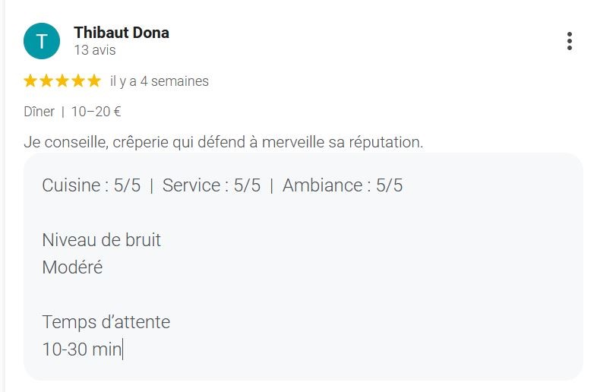Screen dimensions: 597x392
Task: Click the "il y a 4 semaines" timestamp
Action: click(159, 81)
